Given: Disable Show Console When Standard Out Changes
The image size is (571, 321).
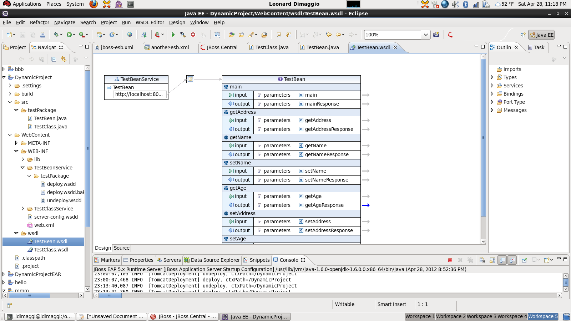Looking at the screenshot, I should [x=502, y=260].
